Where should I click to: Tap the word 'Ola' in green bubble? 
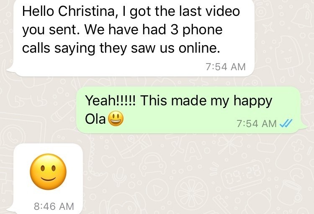(95, 119)
